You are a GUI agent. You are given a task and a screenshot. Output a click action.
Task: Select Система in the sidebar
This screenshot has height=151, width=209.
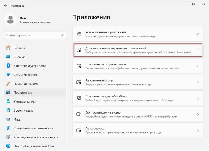pyautogui.click(x=19, y=57)
